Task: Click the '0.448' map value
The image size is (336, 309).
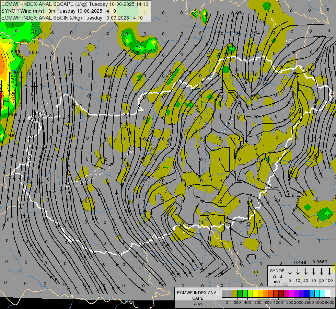Action: [300, 262]
